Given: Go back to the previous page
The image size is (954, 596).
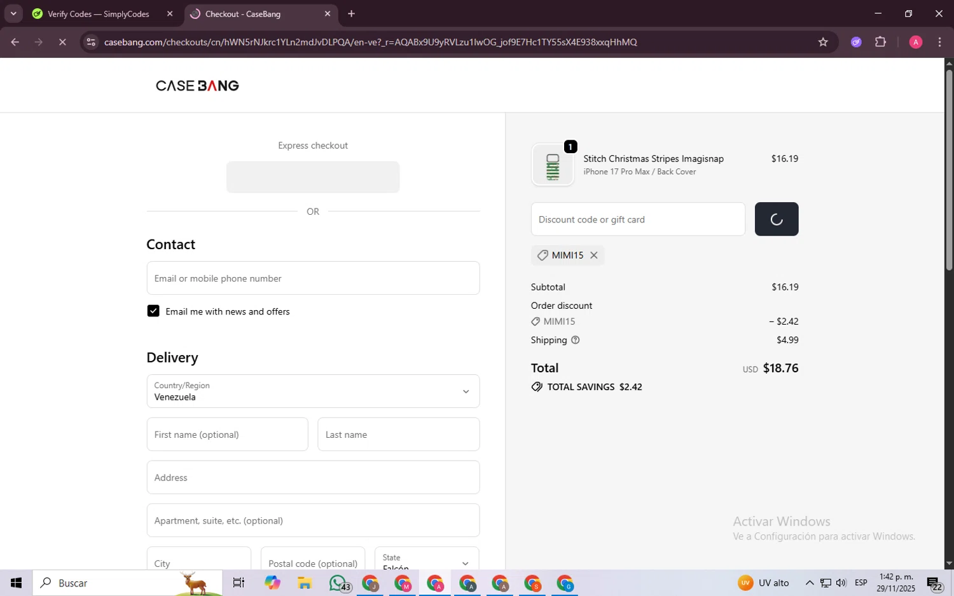Looking at the screenshot, I should pyautogui.click(x=15, y=43).
